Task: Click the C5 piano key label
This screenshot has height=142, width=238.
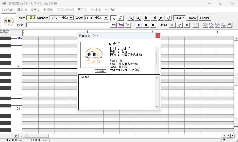Action: click(18, 66)
